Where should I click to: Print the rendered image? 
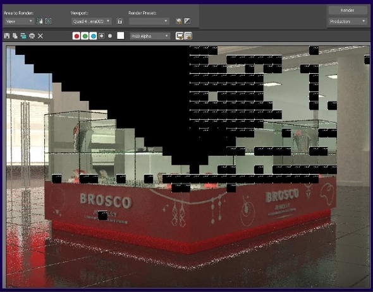[x=32, y=36]
